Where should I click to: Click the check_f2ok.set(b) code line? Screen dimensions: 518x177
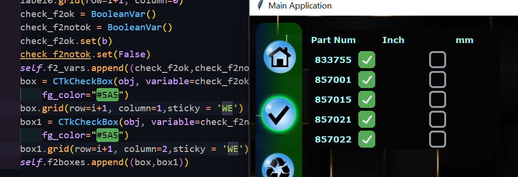click(x=66, y=41)
